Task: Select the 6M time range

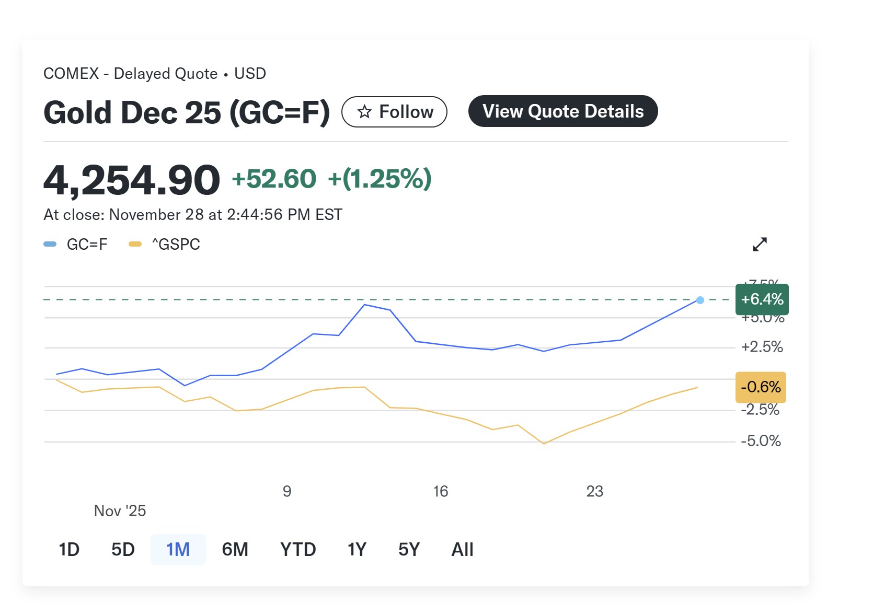Action: click(235, 549)
